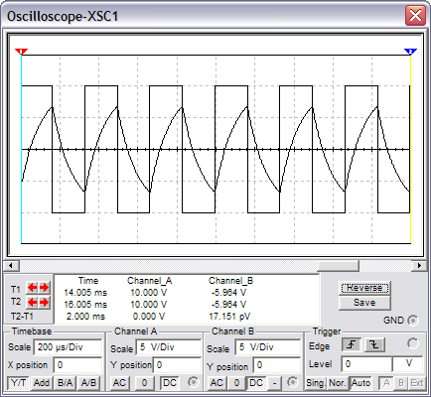Toggle the GND radio button
The image size is (431, 397).
click(413, 321)
